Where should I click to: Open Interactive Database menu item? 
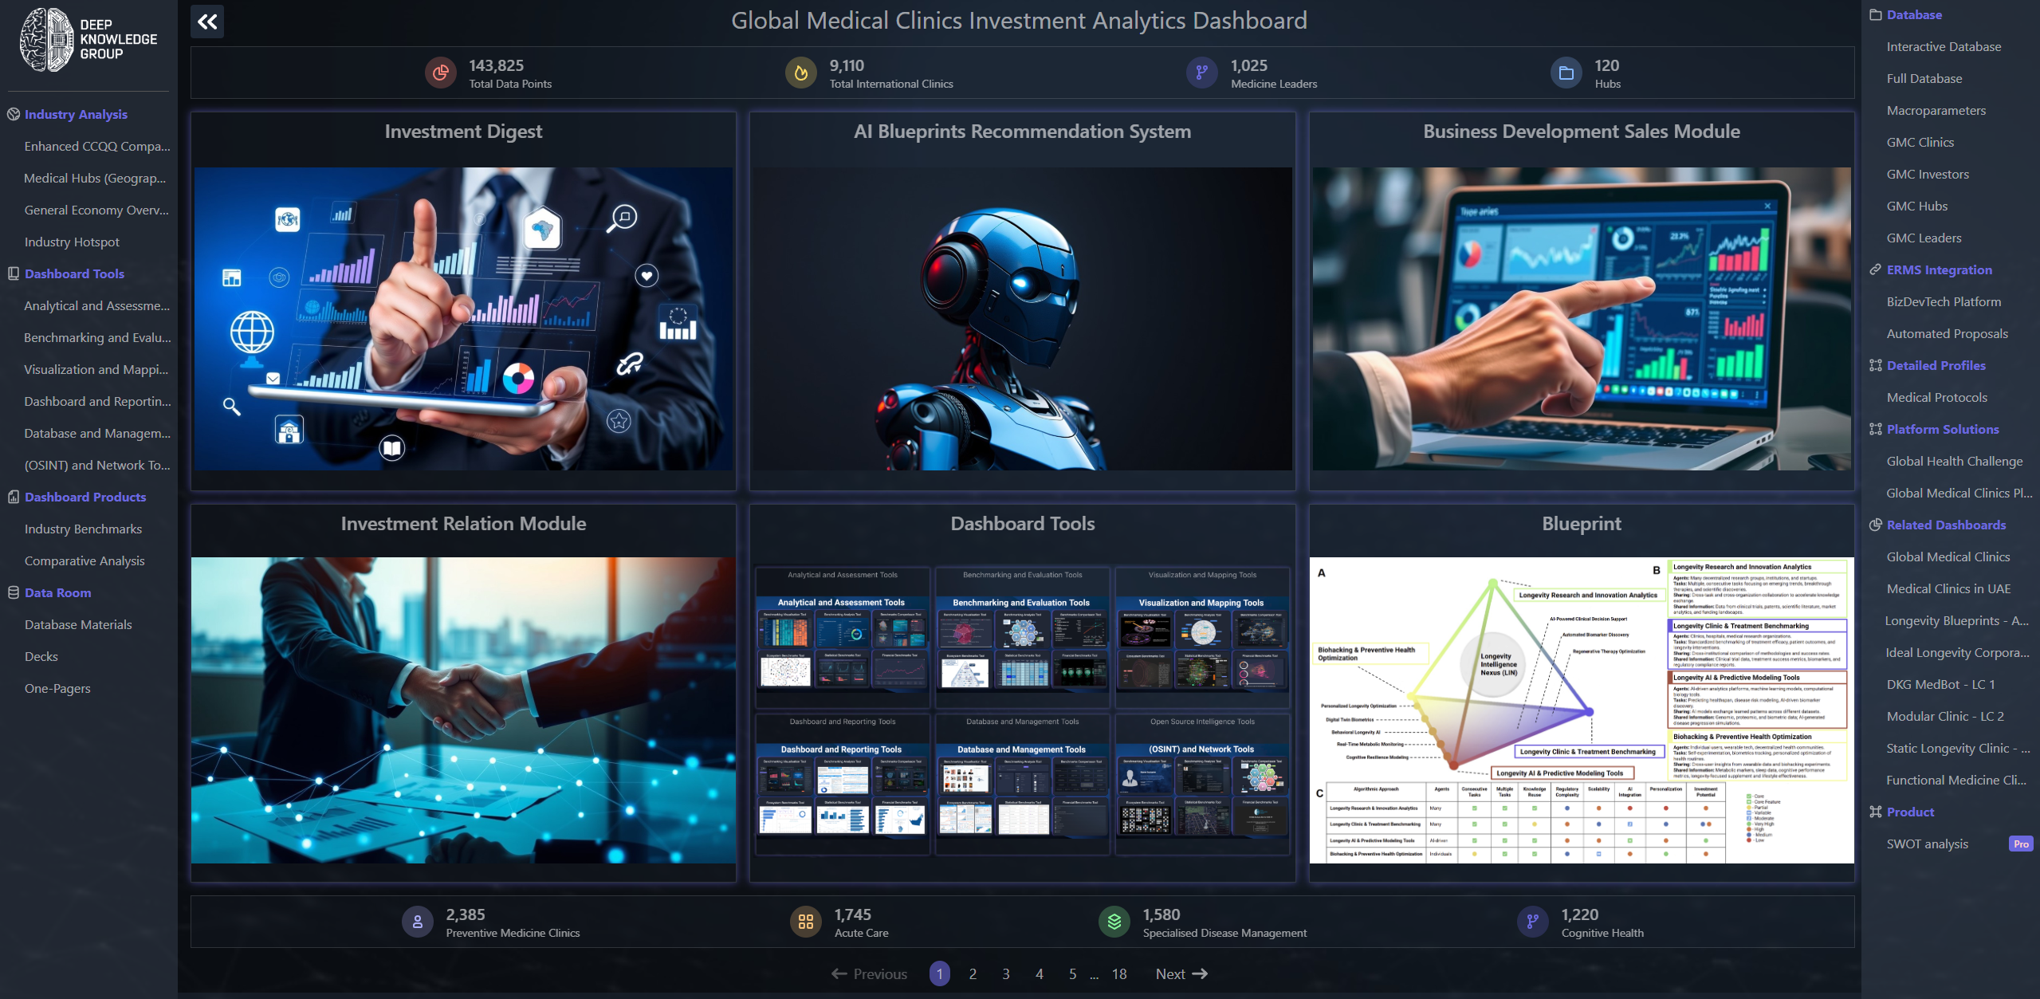(1943, 46)
